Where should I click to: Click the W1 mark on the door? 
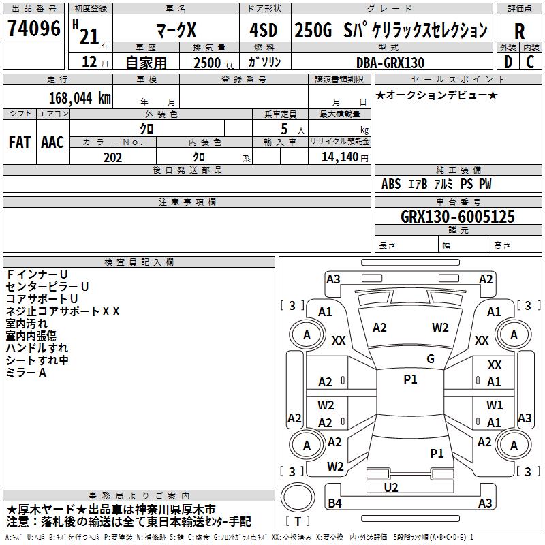click(495, 405)
